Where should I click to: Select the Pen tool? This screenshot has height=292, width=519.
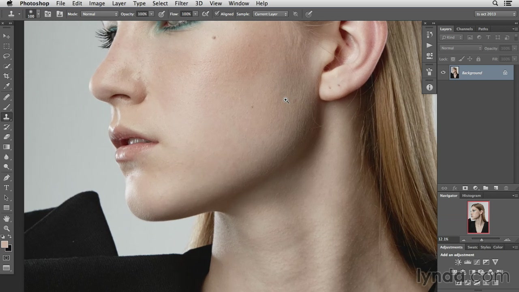tap(6, 178)
